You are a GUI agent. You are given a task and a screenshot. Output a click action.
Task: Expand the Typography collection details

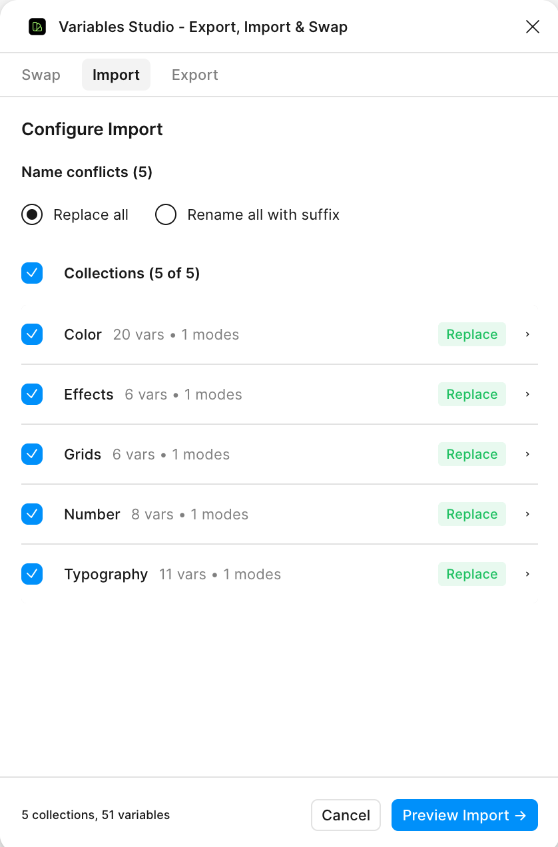click(527, 574)
